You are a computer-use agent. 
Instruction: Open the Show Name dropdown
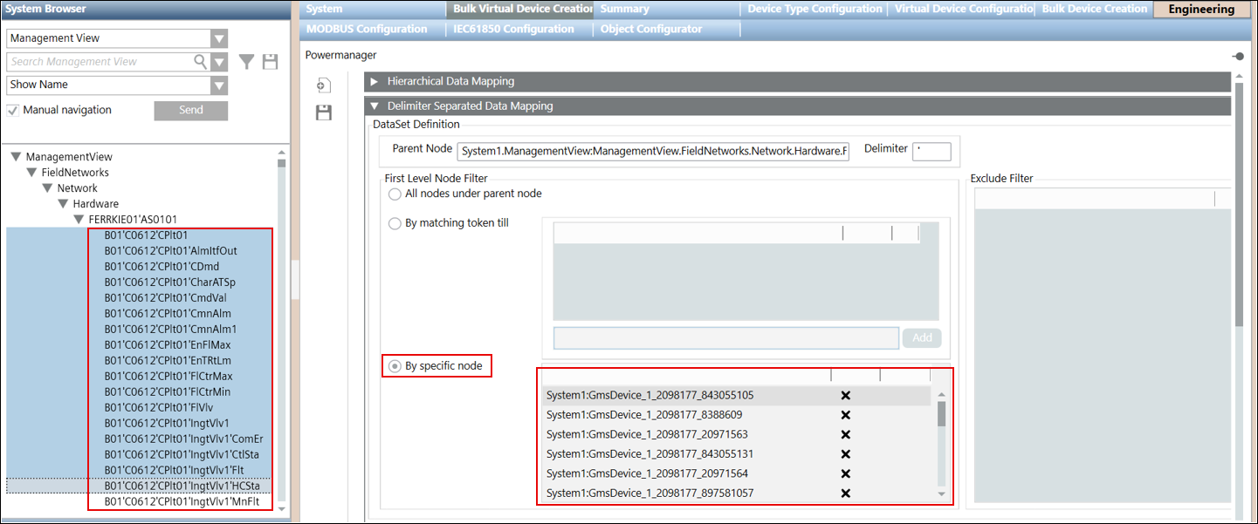pyautogui.click(x=219, y=85)
